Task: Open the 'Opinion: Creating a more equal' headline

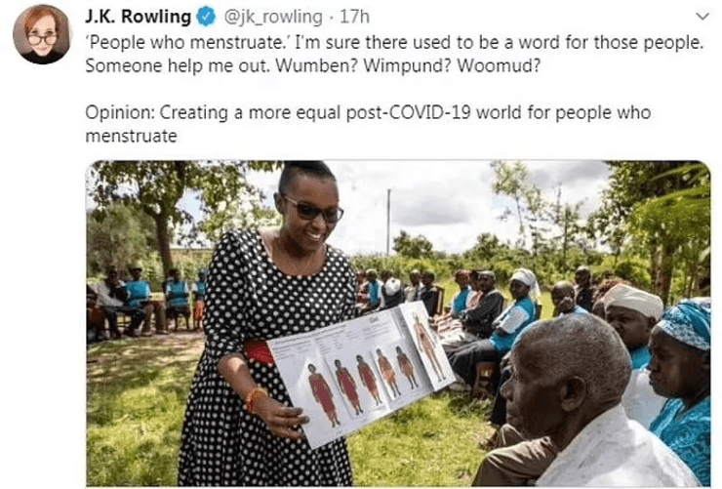Action: (368, 124)
